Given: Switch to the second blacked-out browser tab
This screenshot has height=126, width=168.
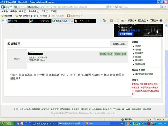Looking at the screenshot, I should [41, 21].
